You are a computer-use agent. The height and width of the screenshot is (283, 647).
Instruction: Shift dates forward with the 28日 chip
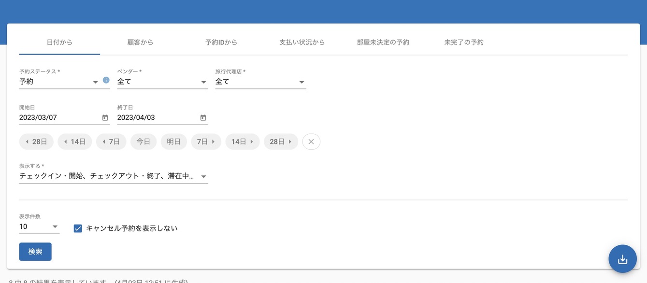(281, 142)
